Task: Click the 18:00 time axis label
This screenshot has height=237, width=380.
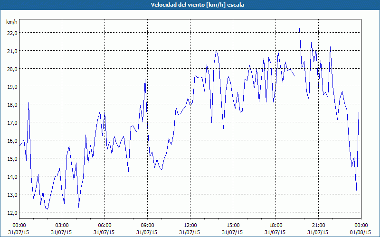Action: tap(276, 226)
